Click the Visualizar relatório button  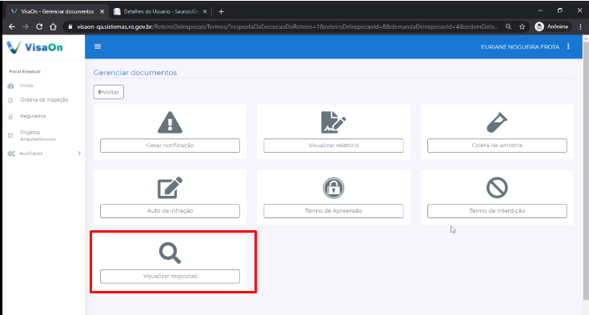334,146
